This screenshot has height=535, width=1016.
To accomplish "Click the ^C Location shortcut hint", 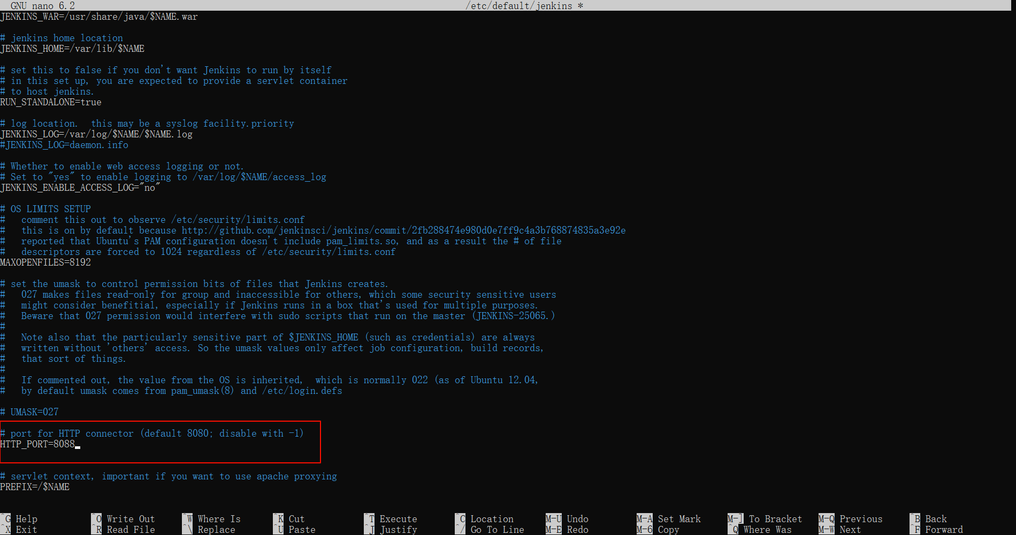I will 484,519.
